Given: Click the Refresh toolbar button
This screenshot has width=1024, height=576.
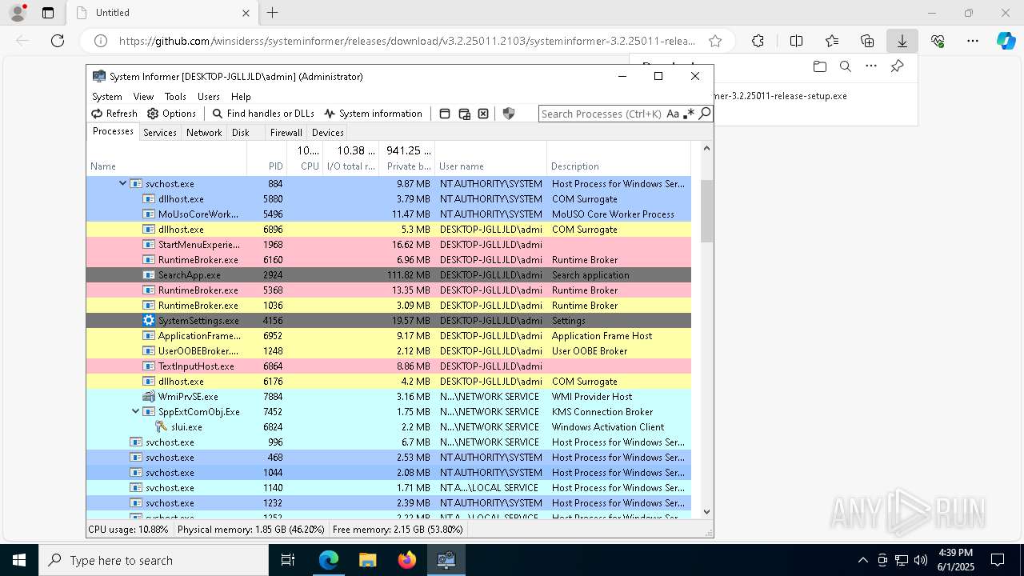Looking at the screenshot, I should 114,114.
